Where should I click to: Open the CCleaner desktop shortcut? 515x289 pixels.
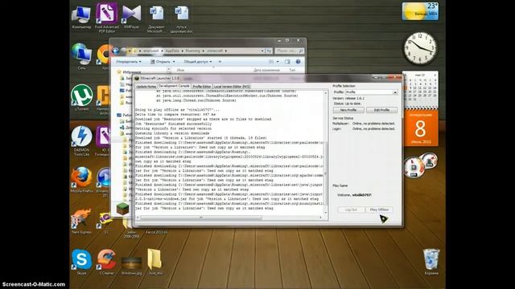(x=106, y=262)
